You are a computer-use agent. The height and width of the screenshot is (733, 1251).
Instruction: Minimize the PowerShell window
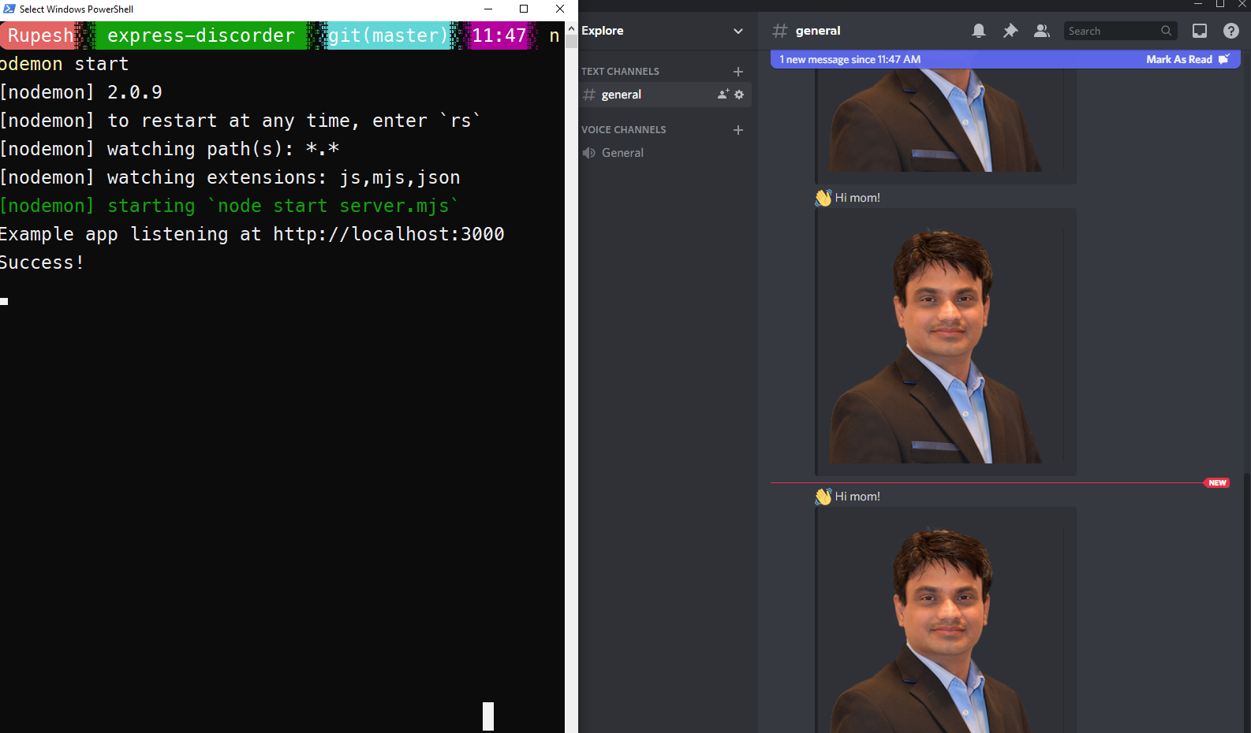coord(488,9)
